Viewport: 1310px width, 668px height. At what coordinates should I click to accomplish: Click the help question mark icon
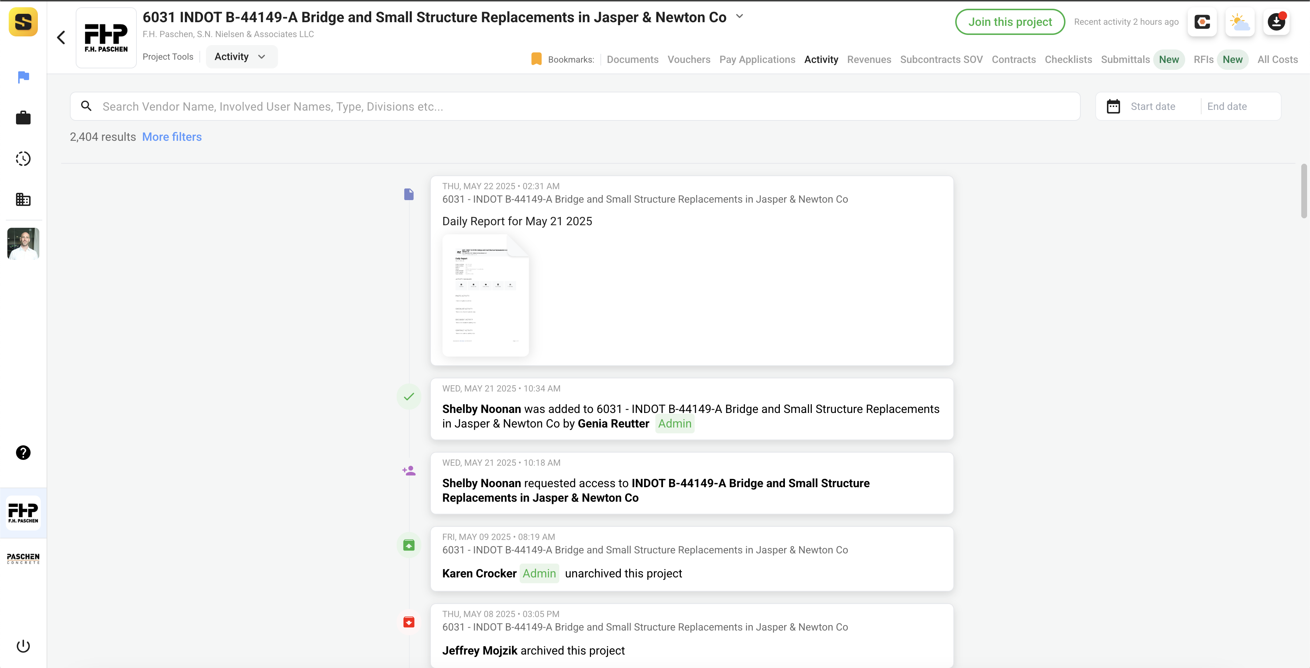tap(23, 453)
